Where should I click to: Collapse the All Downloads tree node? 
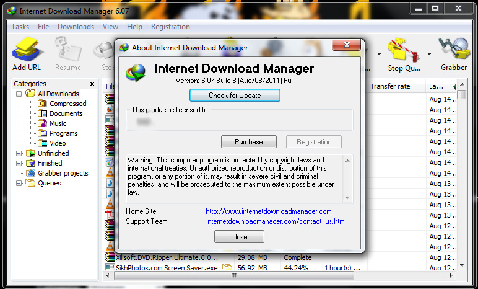pyautogui.click(x=19, y=94)
